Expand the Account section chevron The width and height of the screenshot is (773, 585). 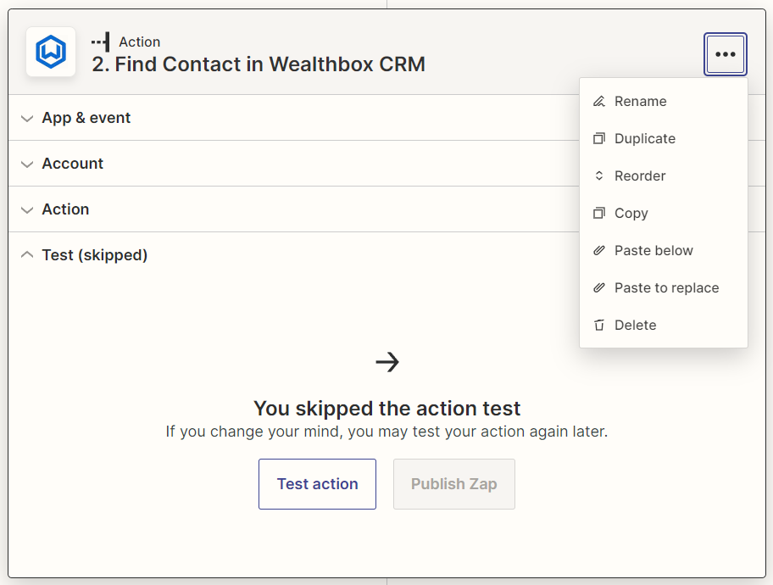pos(27,164)
